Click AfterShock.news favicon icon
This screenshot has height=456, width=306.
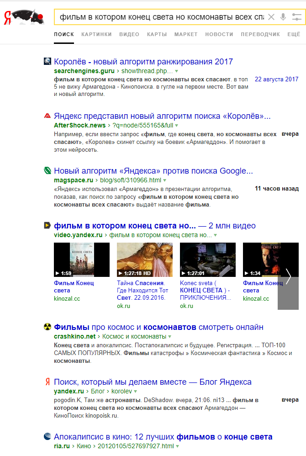coord(47,116)
